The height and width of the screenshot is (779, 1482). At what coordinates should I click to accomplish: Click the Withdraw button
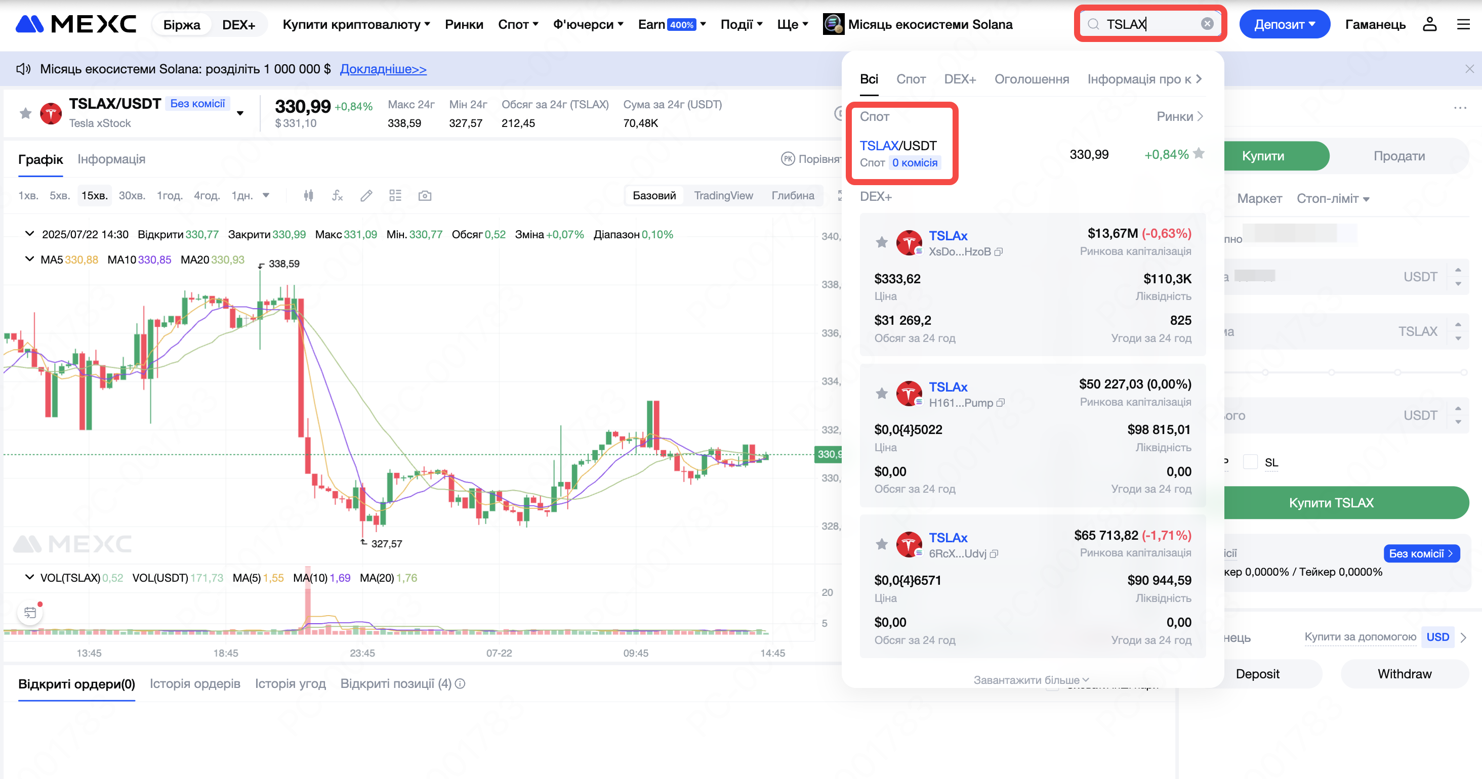1405,674
